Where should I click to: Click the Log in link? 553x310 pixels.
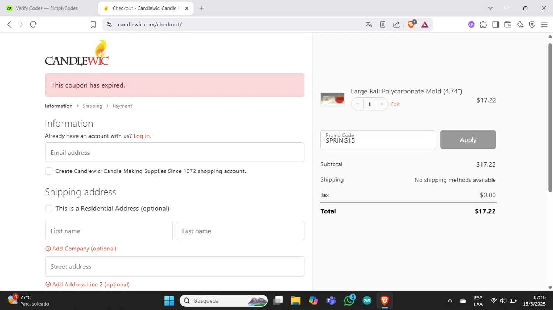(x=142, y=136)
